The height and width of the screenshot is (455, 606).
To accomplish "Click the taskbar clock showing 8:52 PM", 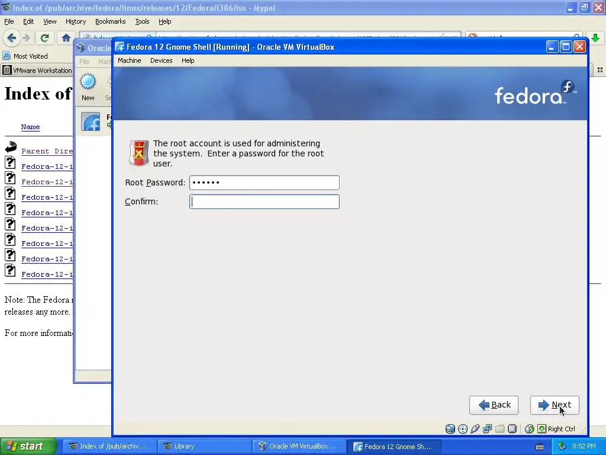I will (584, 446).
